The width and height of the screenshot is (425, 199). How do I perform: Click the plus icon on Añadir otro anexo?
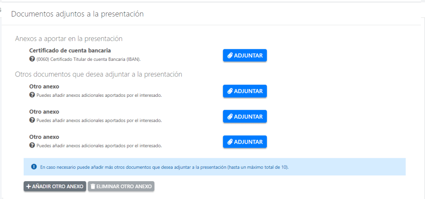pyautogui.click(x=29, y=187)
